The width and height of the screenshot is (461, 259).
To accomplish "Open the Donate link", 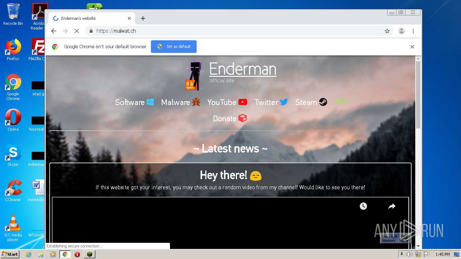I will (230, 118).
